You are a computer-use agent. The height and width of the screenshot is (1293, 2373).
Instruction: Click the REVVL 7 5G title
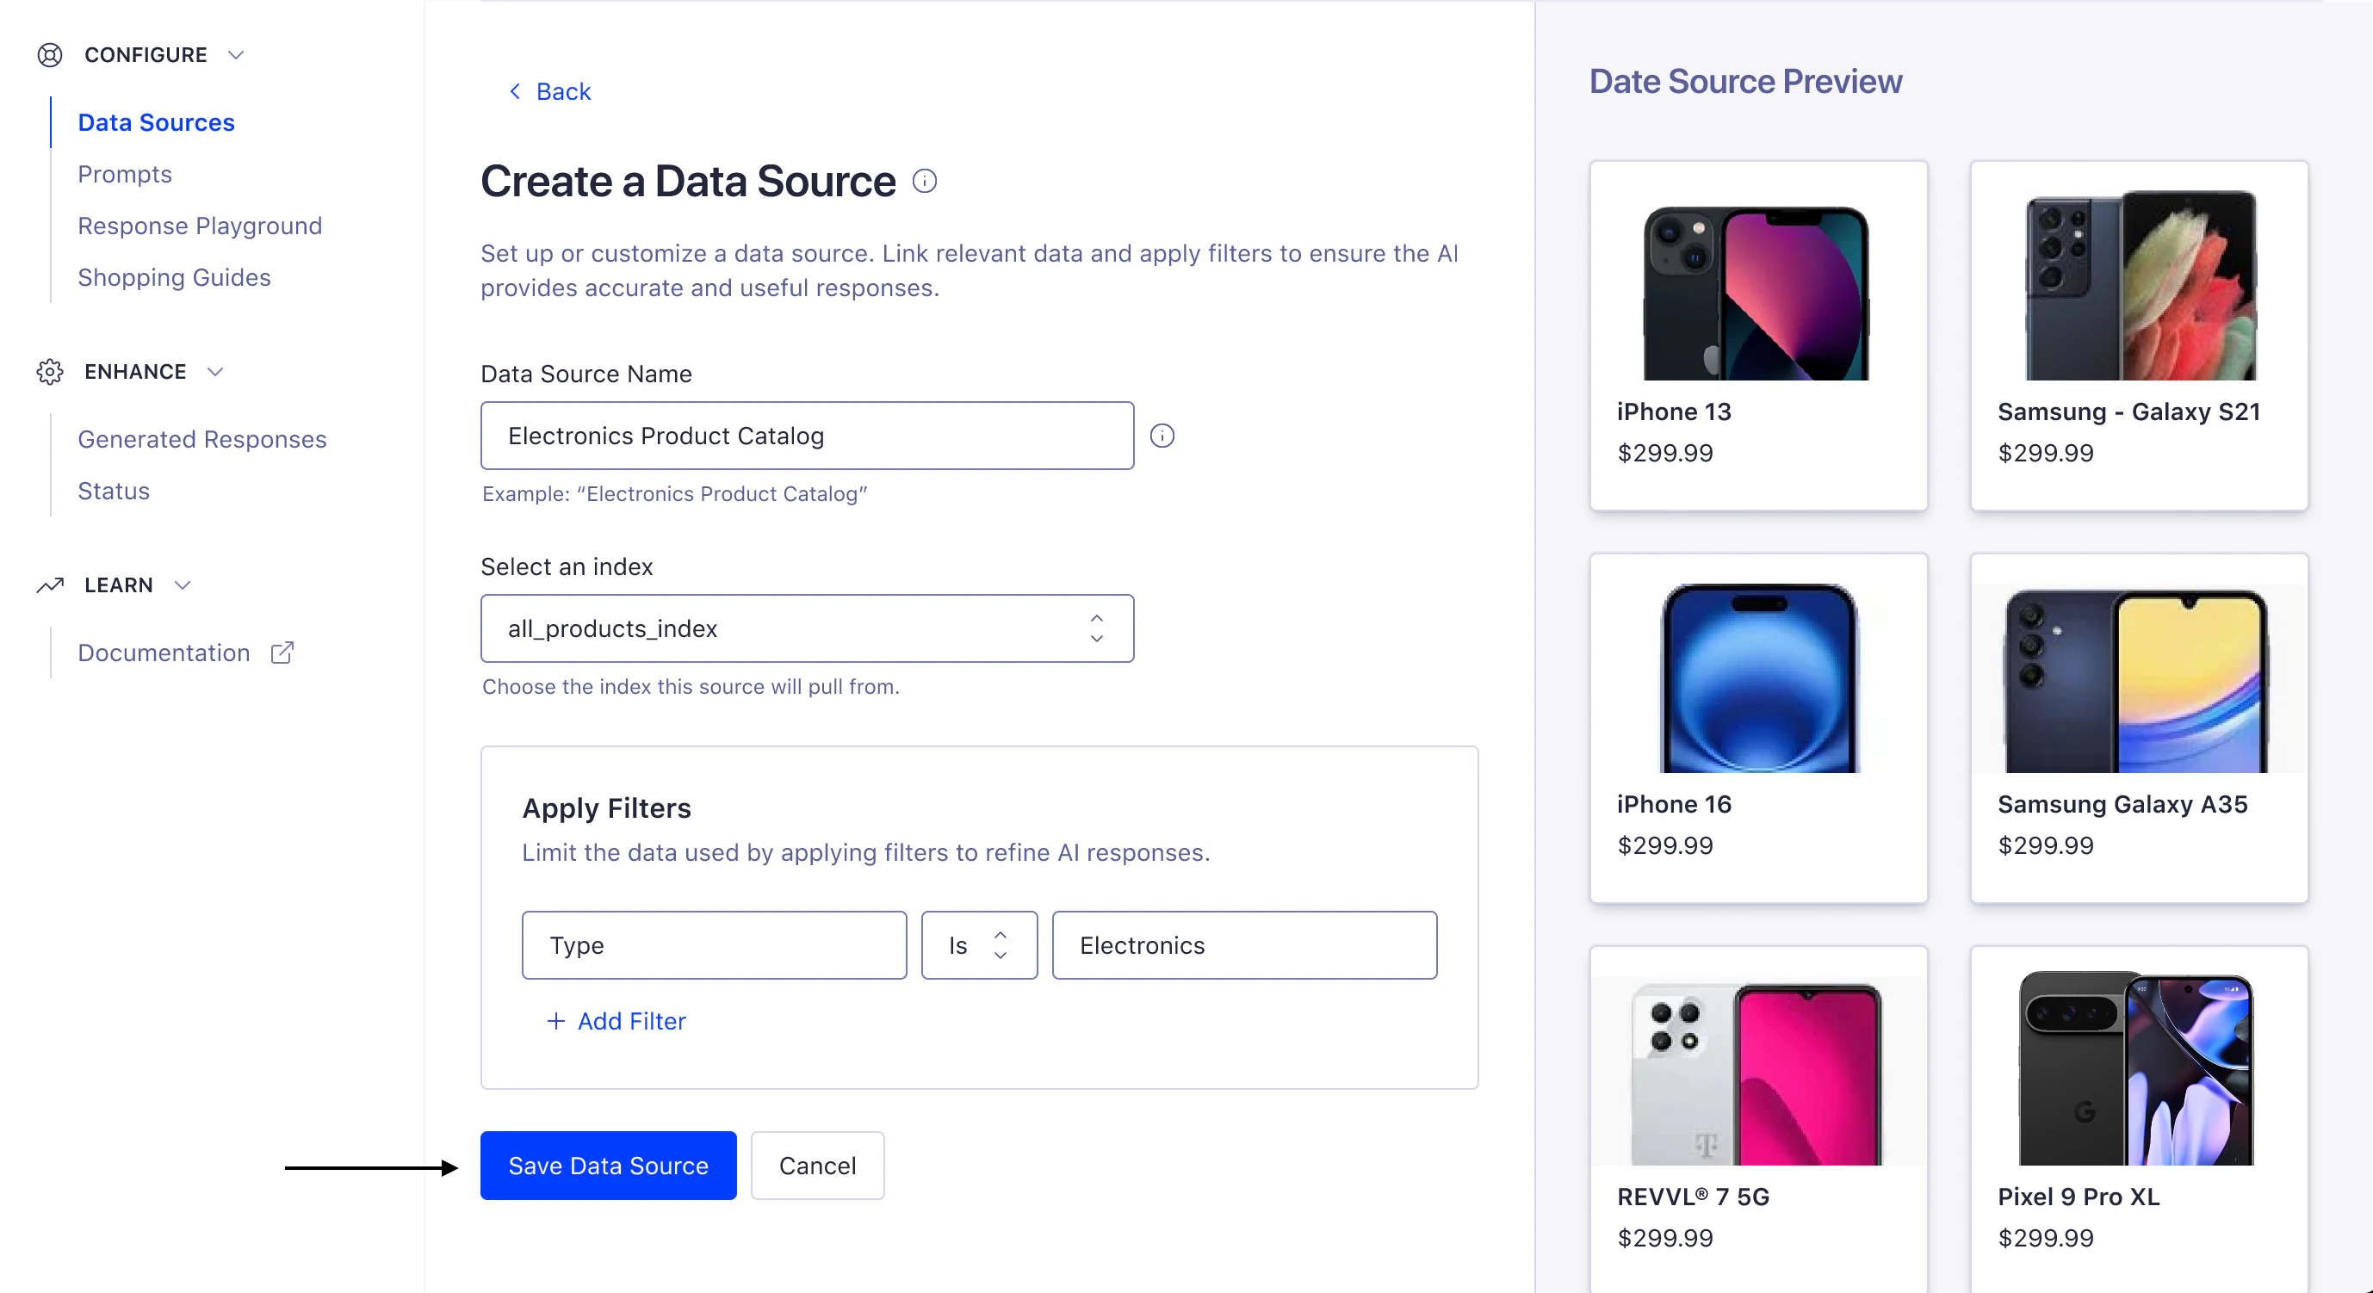tap(1693, 1197)
